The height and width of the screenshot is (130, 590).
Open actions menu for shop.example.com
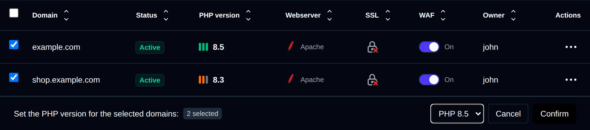pos(571,80)
